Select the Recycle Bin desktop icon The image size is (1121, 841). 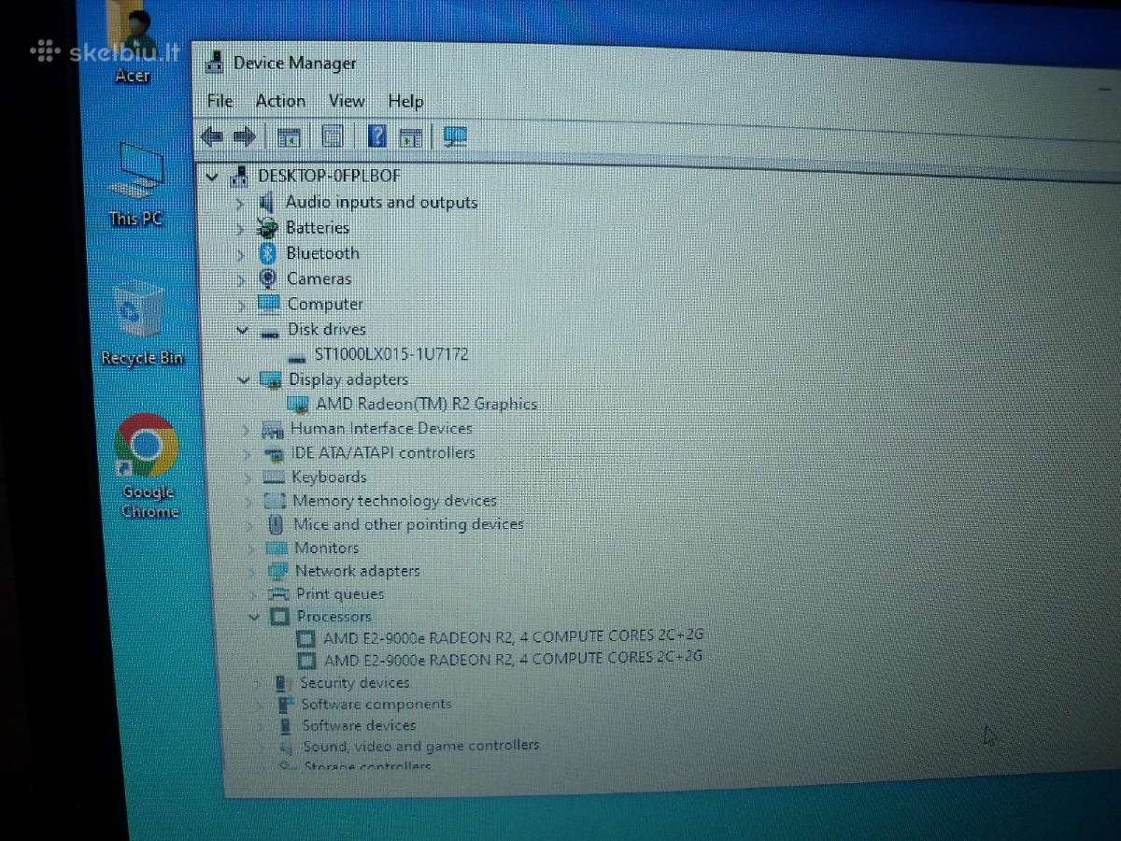pyautogui.click(x=142, y=322)
